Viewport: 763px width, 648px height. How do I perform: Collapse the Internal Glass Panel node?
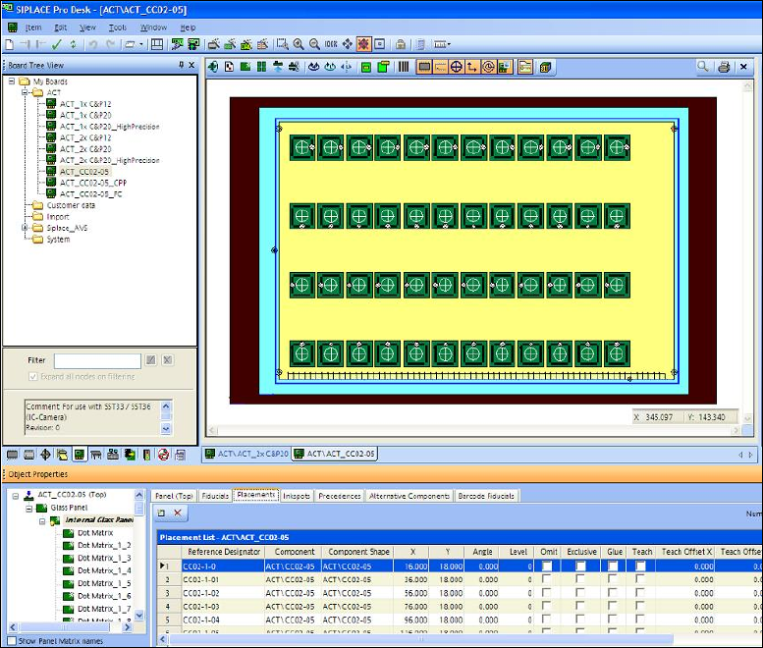pyautogui.click(x=42, y=521)
